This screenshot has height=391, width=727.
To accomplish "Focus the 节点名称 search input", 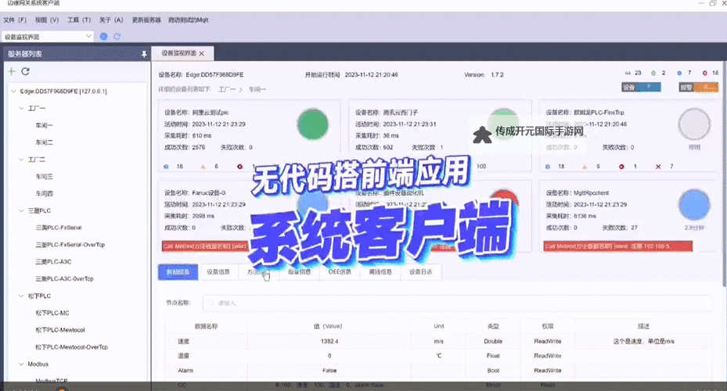I will [x=457, y=303].
